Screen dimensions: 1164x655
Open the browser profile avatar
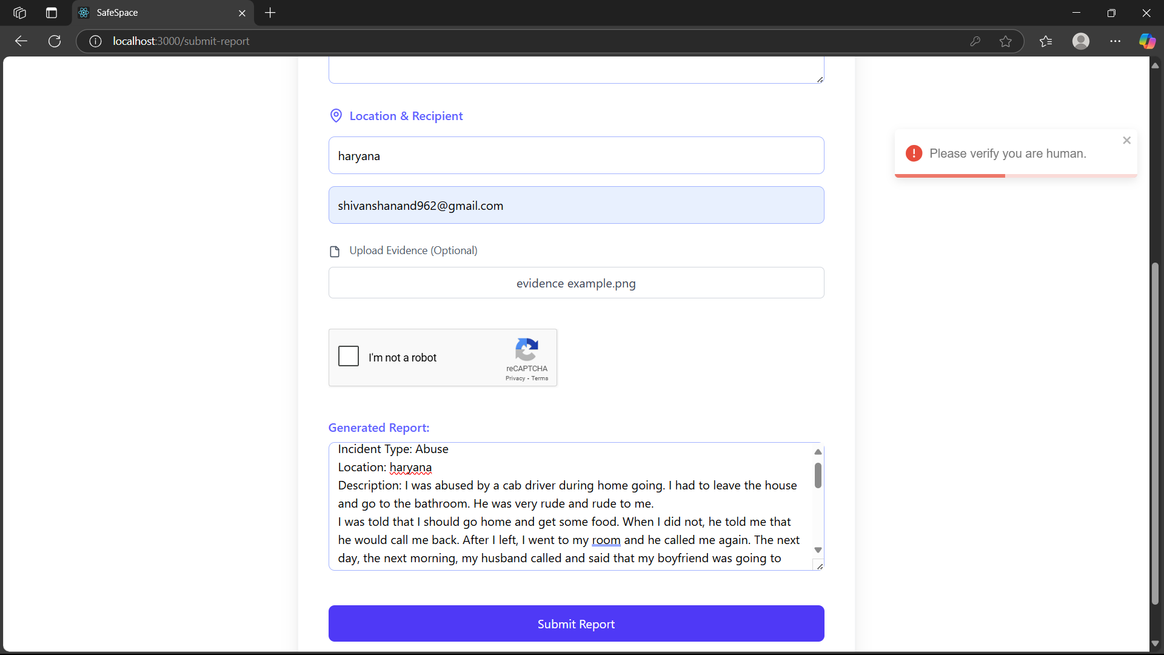(1080, 41)
